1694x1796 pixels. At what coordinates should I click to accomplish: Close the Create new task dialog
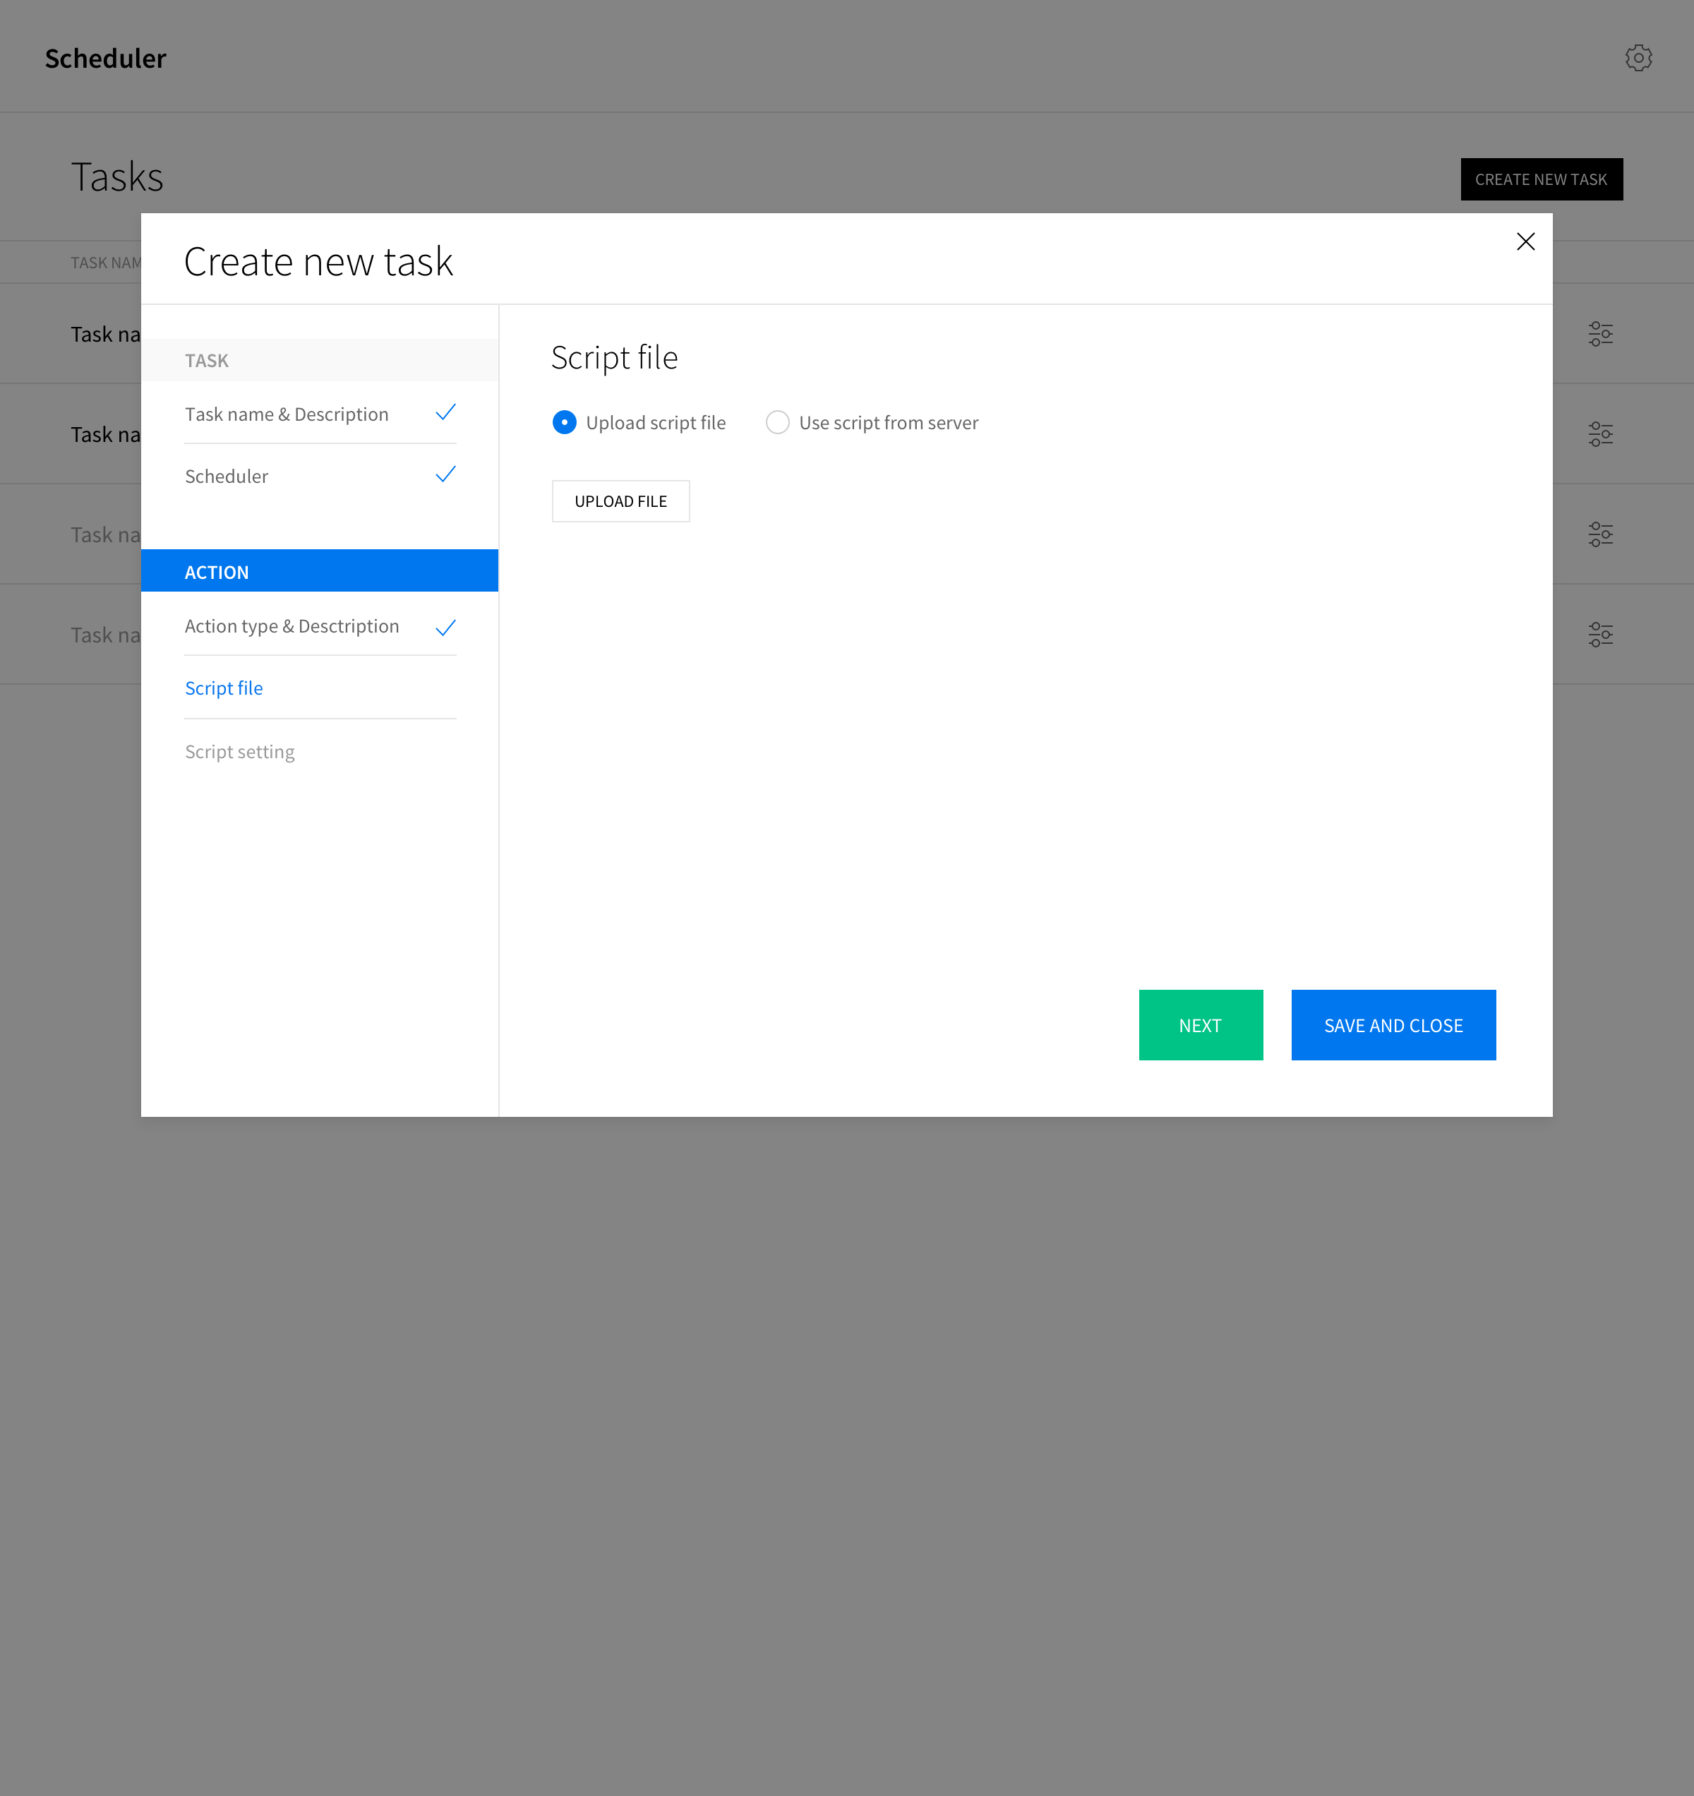(x=1525, y=241)
